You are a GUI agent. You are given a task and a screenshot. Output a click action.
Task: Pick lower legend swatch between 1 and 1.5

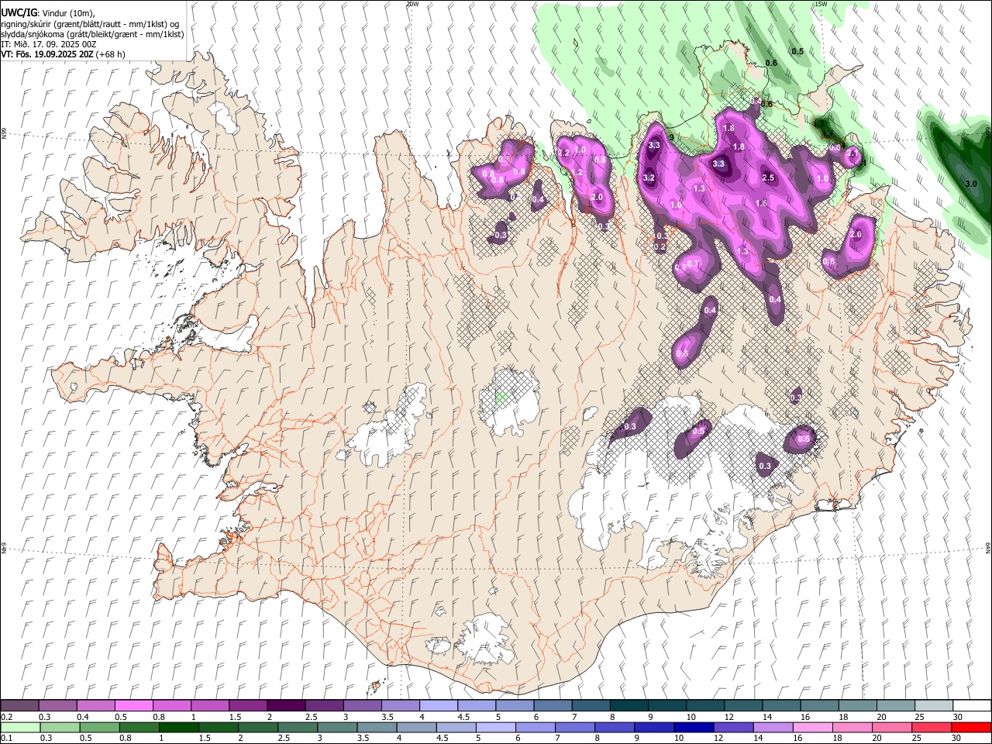(179, 727)
